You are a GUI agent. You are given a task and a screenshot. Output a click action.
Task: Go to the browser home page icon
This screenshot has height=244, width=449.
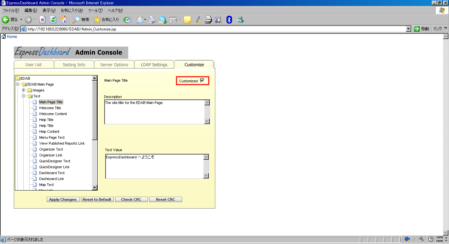(x=63, y=20)
